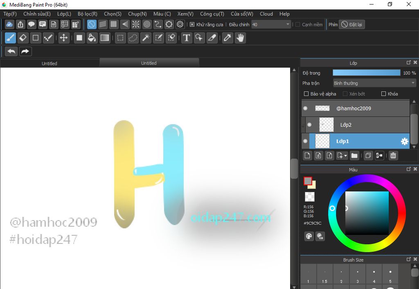Screen dimensions: 419x289
Task: Click the Undo arrow
Action: (11, 51)
